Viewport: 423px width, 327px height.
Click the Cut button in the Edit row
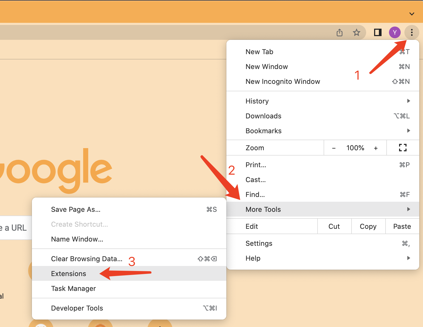334,226
